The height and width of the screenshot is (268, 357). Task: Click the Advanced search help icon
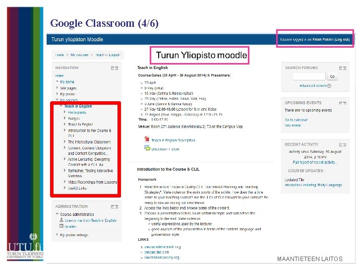[x=329, y=86]
